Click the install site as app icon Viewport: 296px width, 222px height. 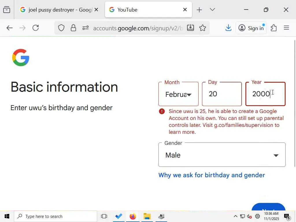(190, 28)
